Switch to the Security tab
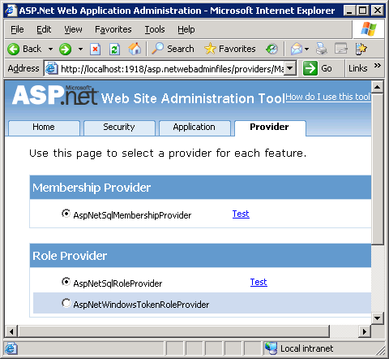This screenshot has width=389, height=359. (119, 128)
